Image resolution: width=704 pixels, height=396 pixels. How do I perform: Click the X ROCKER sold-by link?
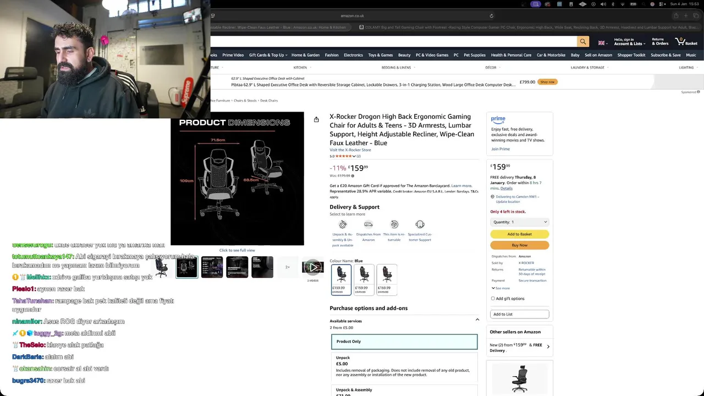pos(526,263)
